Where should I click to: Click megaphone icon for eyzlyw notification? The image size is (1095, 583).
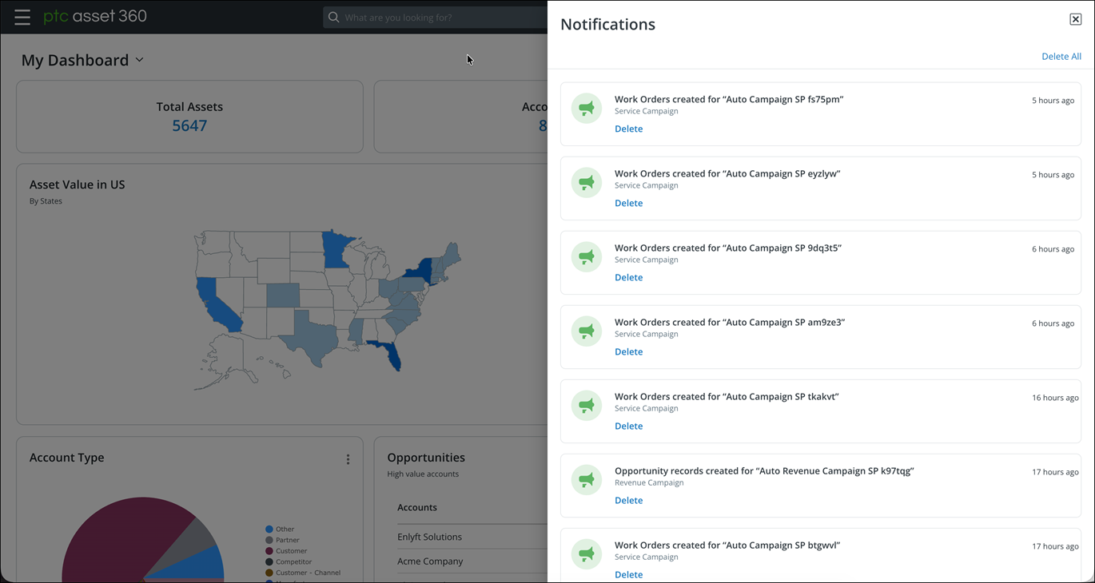[x=587, y=183]
